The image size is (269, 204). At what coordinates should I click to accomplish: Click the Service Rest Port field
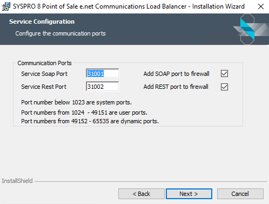tap(102, 87)
